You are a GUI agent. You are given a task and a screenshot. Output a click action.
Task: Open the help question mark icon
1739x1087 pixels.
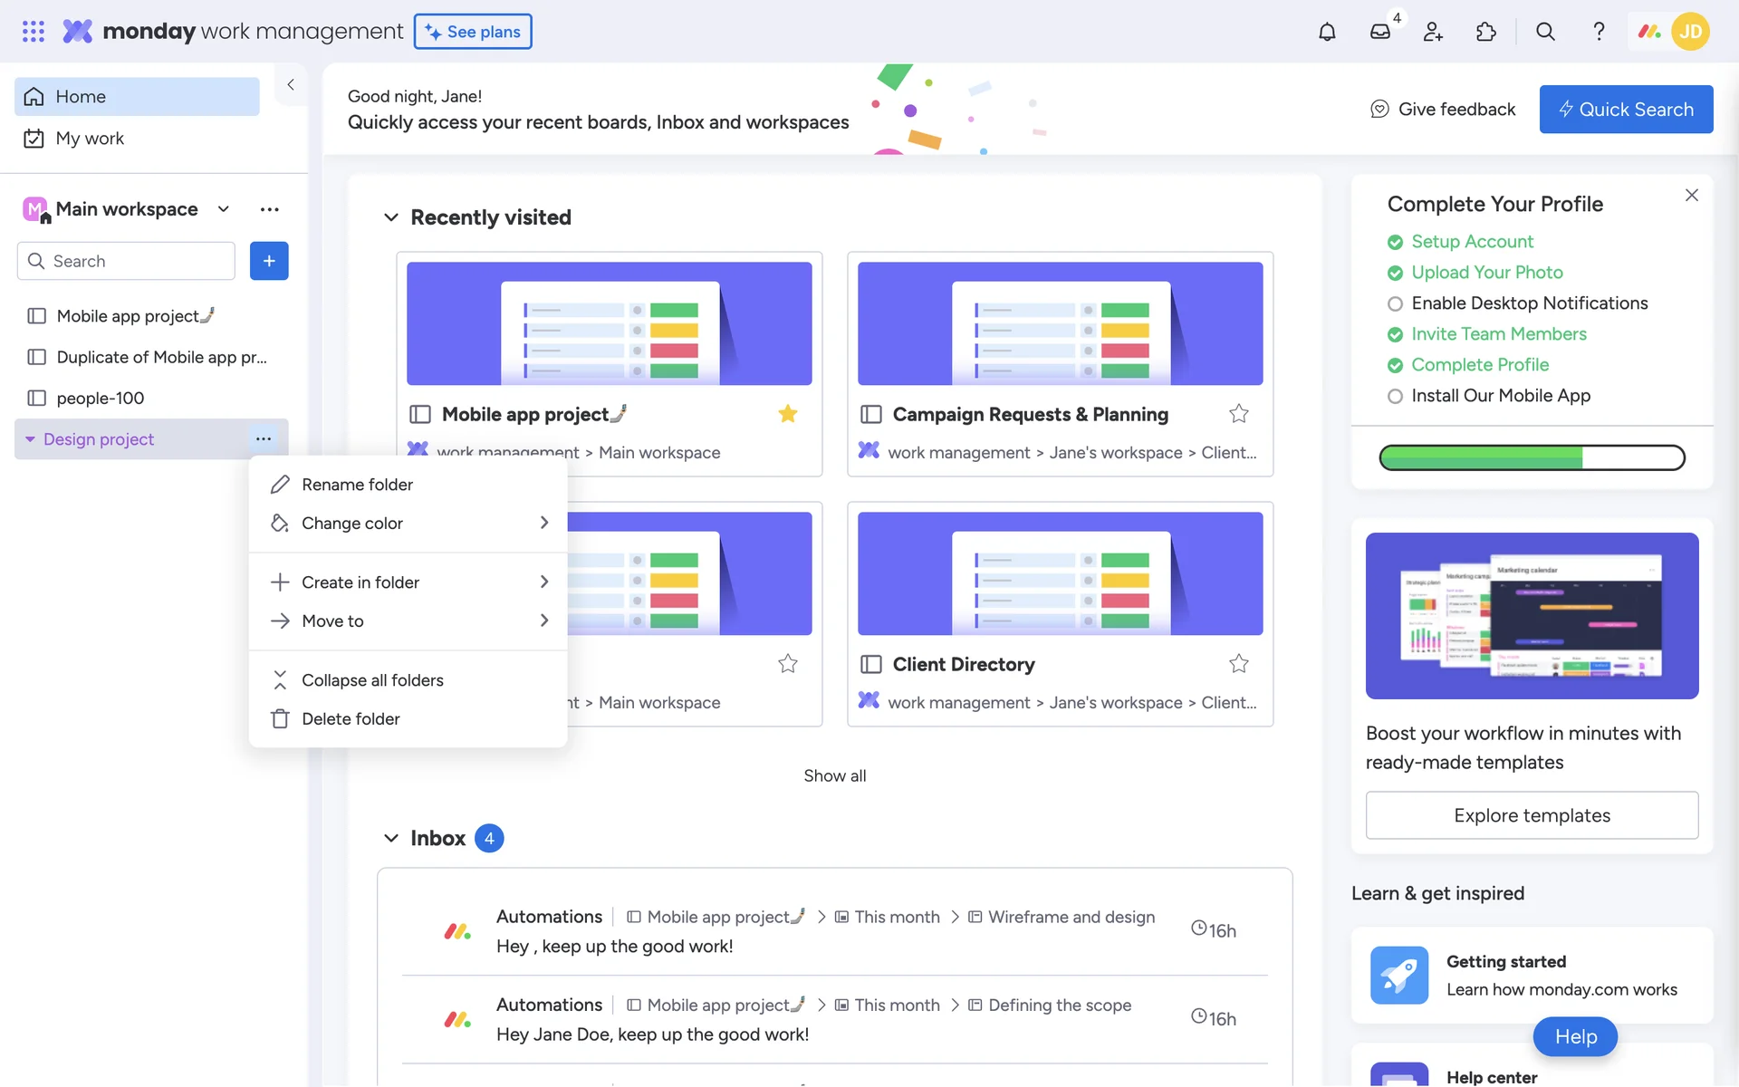(x=1599, y=32)
